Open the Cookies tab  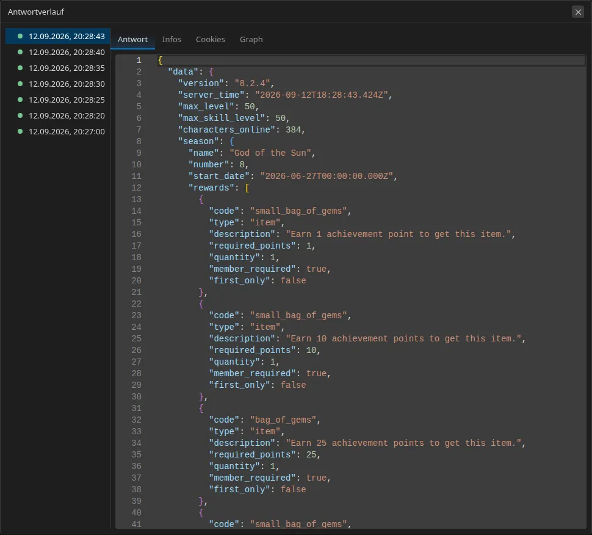click(x=211, y=39)
